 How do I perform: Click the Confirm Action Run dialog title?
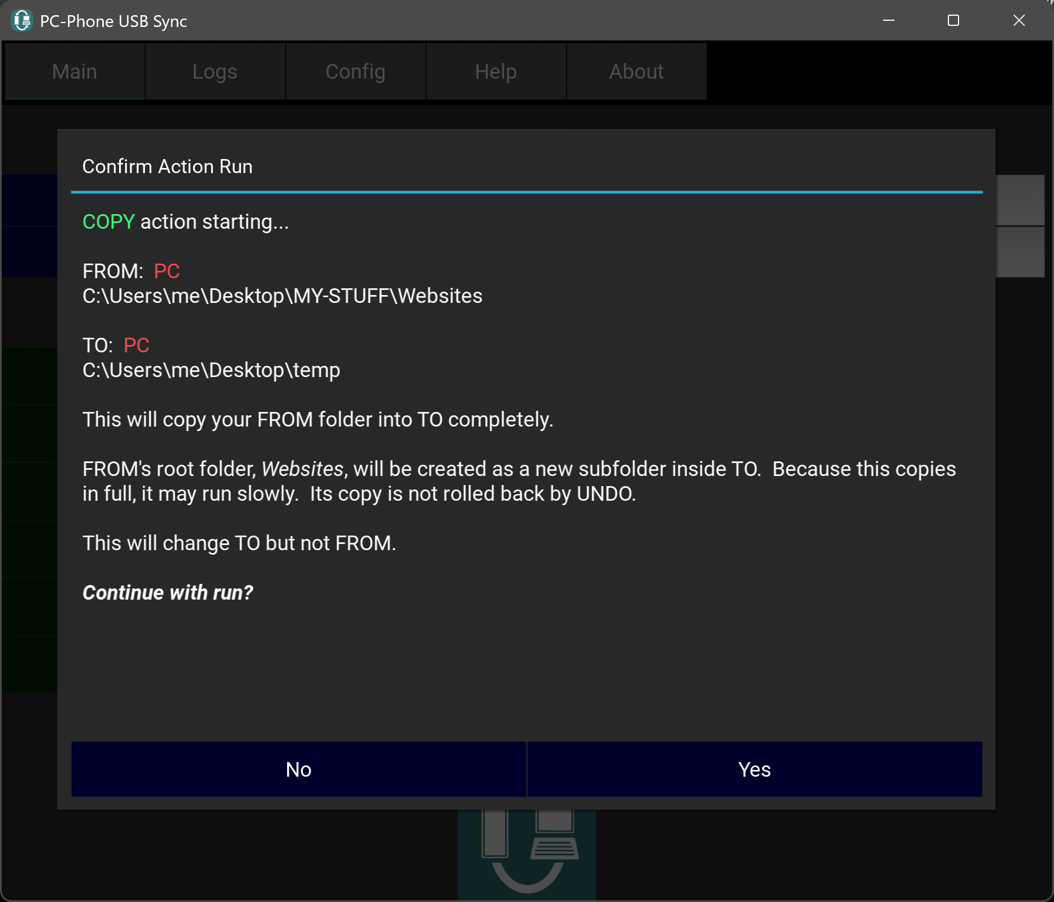coord(167,166)
